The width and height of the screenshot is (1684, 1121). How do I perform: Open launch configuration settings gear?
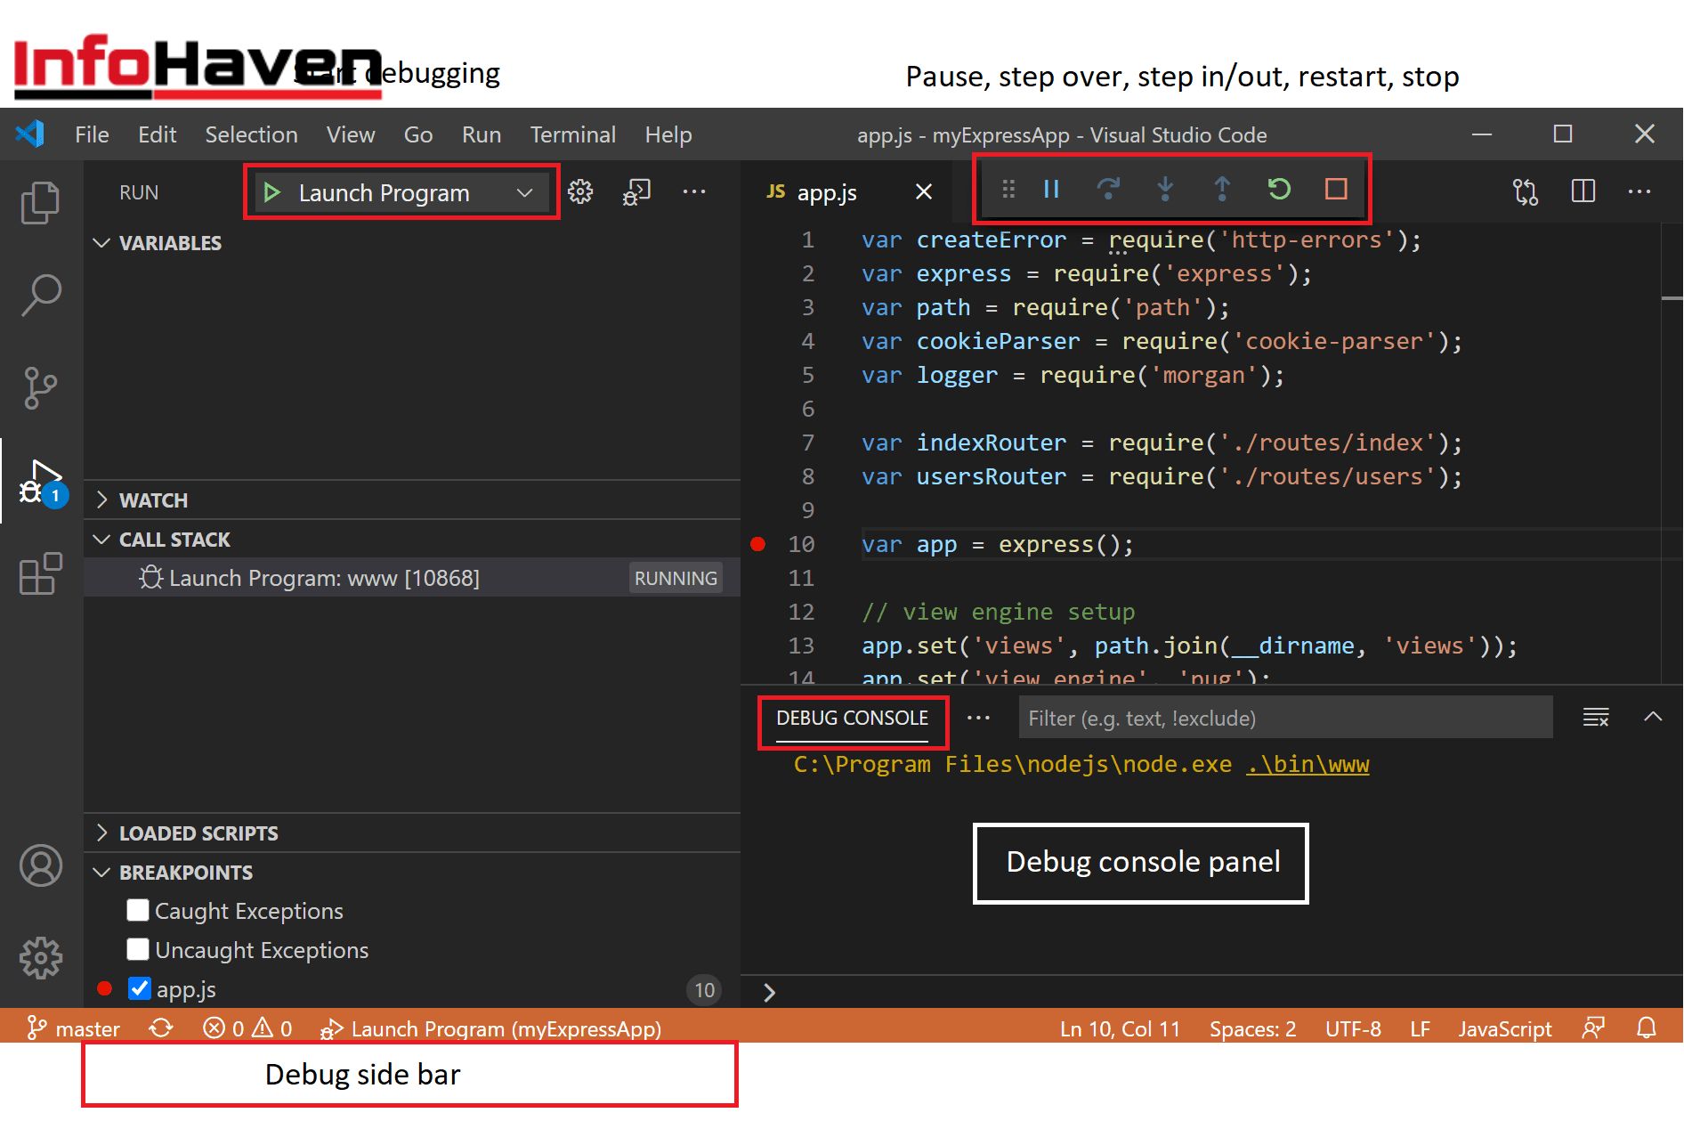point(579,191)
